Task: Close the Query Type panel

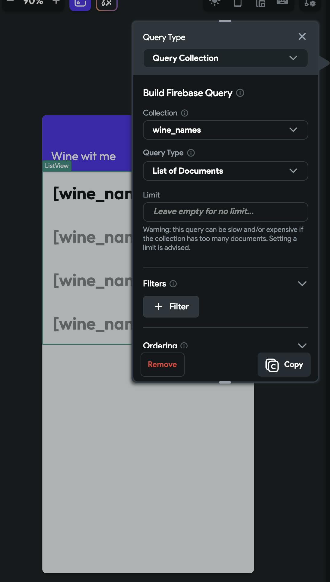Action: tap(302, 37)
